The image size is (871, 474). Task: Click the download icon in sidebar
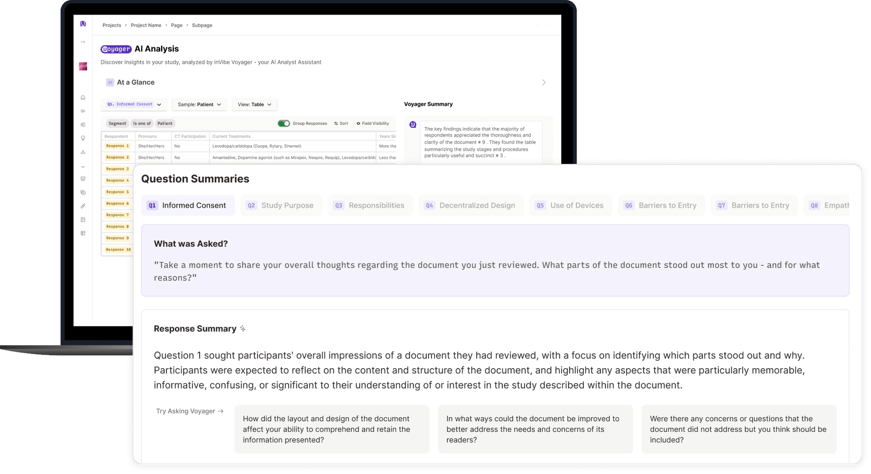pyautogui.click(x=83, y=152)
